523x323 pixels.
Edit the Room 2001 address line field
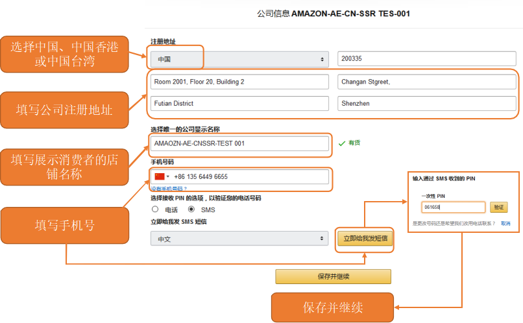(239, 82)
